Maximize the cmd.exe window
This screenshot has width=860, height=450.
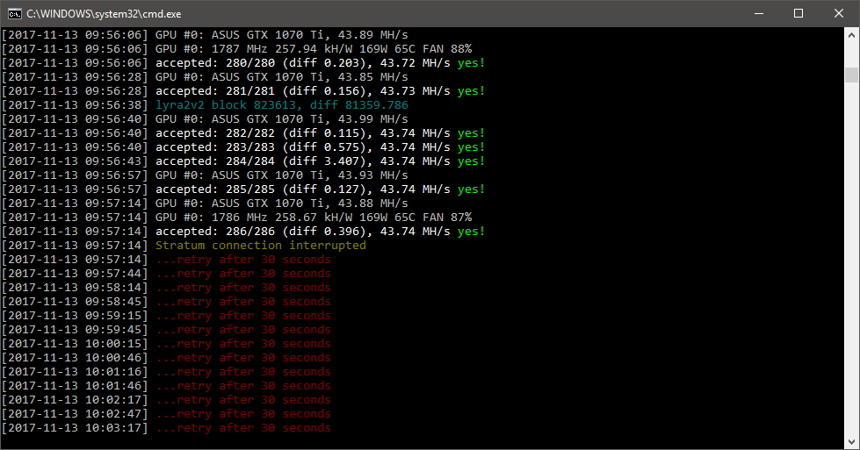point(799,14)
